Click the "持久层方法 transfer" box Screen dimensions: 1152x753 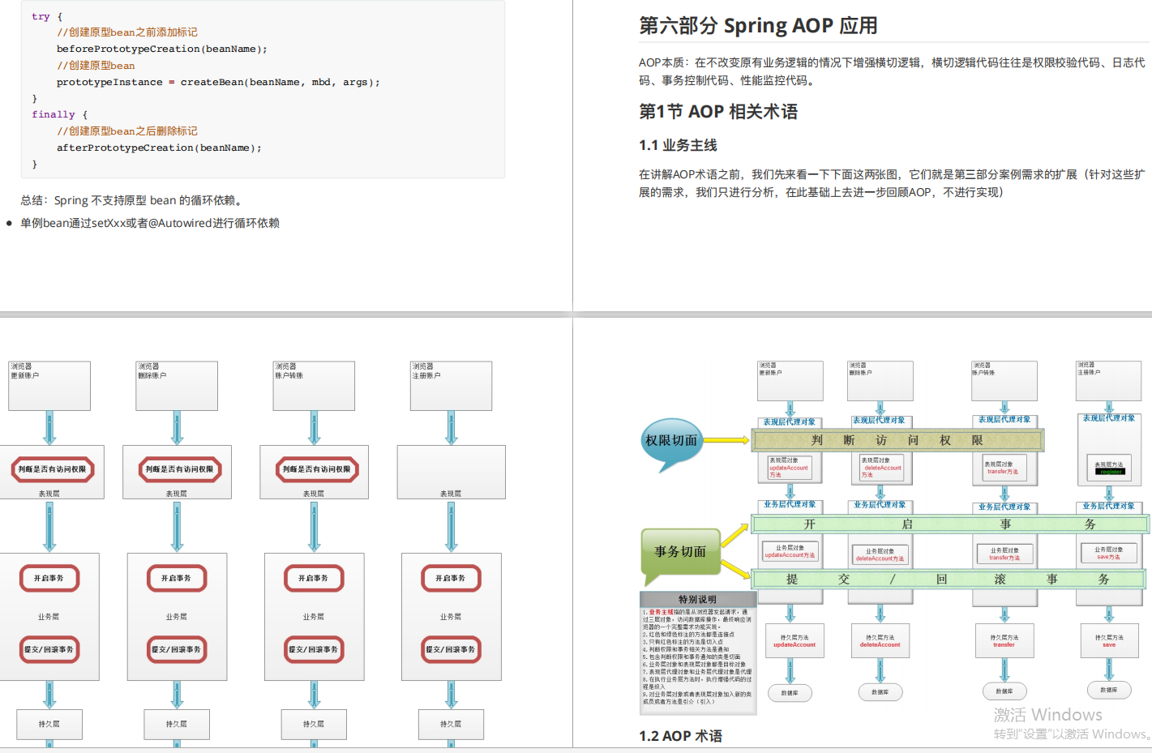pos(1004,641)
